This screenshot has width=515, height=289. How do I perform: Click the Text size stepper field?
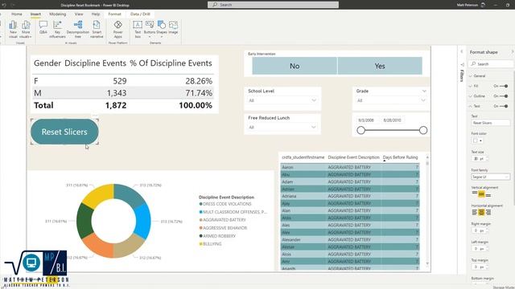tap(480, 159)
